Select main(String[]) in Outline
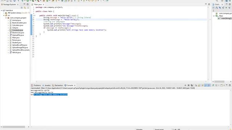 coord(226,18)
